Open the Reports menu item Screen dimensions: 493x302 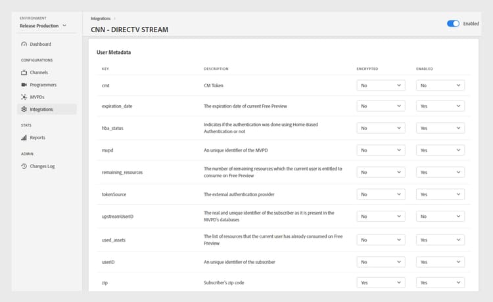[x=37, y=138]
